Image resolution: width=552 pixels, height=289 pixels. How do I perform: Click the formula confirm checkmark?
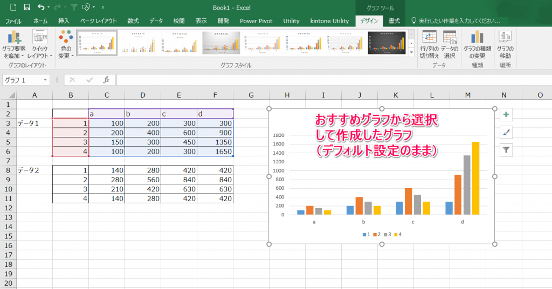[89, 80]
